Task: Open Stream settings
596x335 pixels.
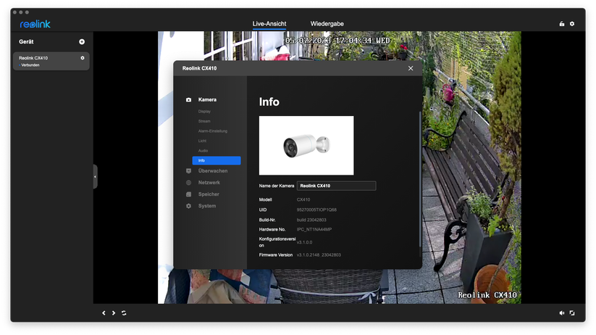Action: pyautogui.click(x=204, y=121)
